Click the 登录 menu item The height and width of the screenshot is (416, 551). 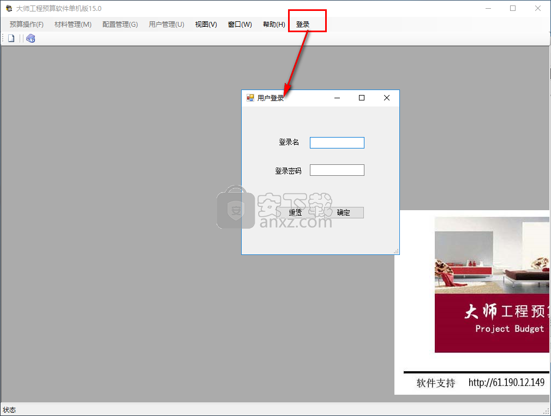(x=303, y=24)
